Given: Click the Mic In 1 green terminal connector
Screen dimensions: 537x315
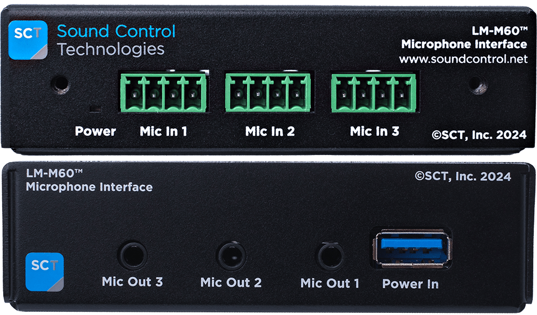Looking at the screenshot, I should [163, 93].
